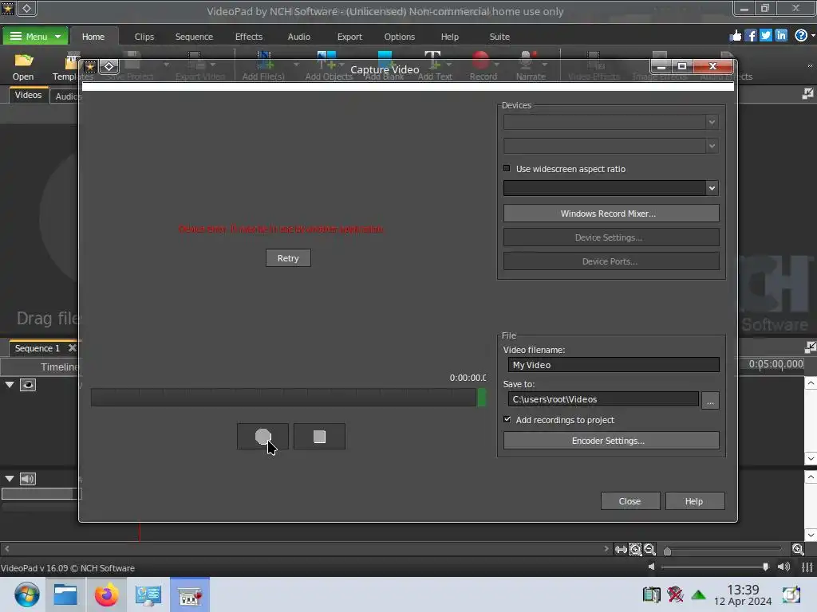This screenshot has width=817, height=612.
Task: Click the timeline zoom-to-fit icon
Action: click(x=635, y=549)
